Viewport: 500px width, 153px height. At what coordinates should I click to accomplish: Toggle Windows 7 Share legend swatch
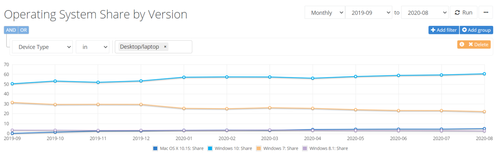[259, 148]
